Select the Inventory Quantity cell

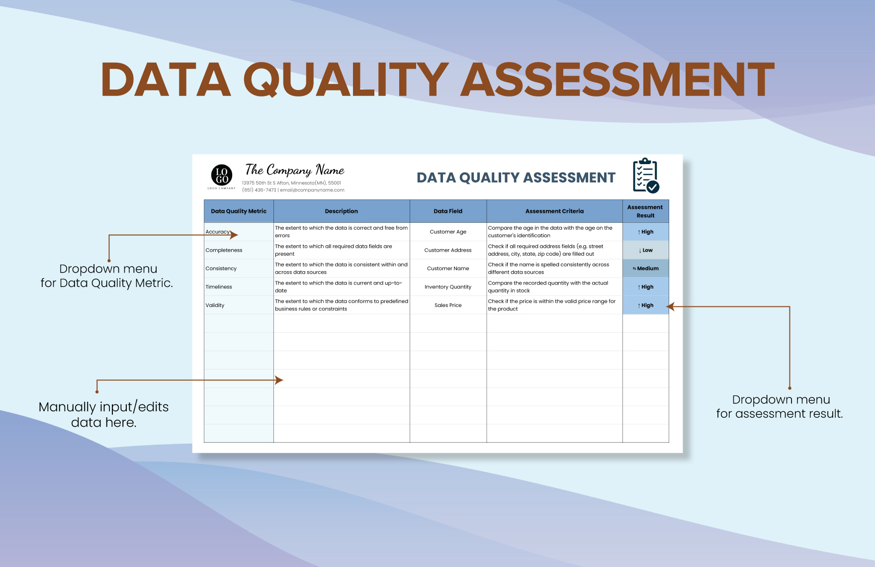[447, 287]
